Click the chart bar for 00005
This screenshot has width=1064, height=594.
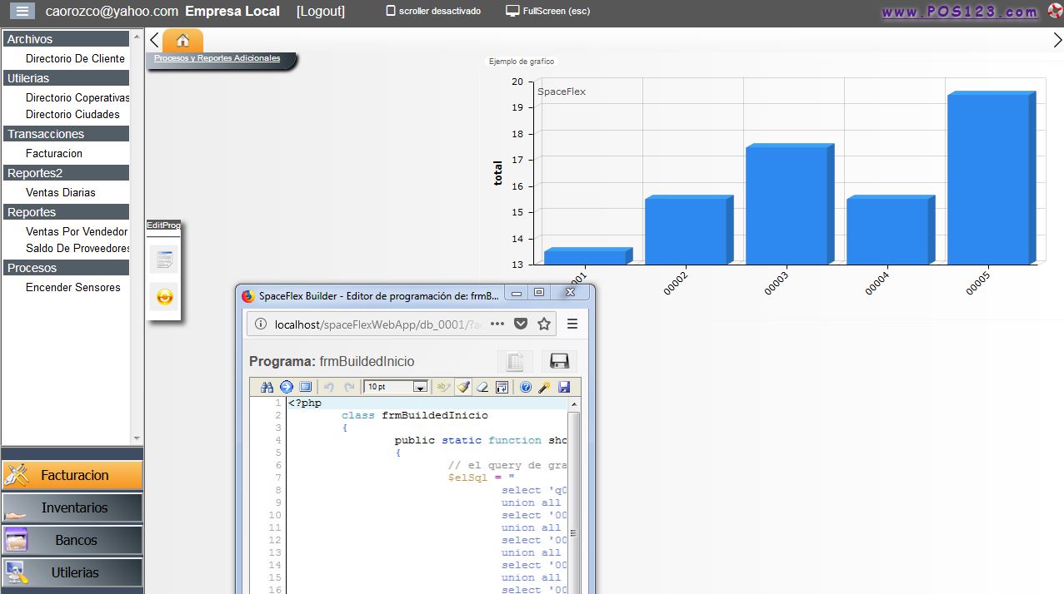coord(992,178)
